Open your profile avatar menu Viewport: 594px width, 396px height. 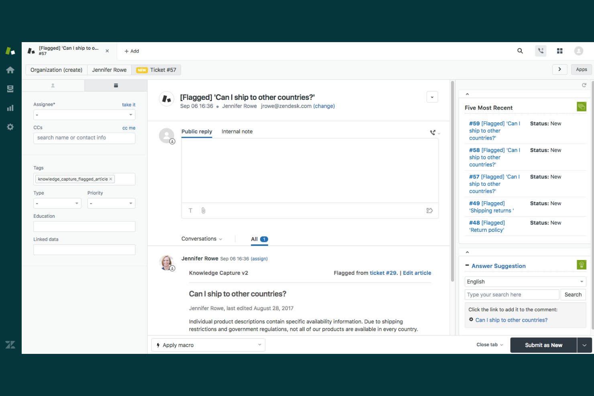(x=578, y=51)
